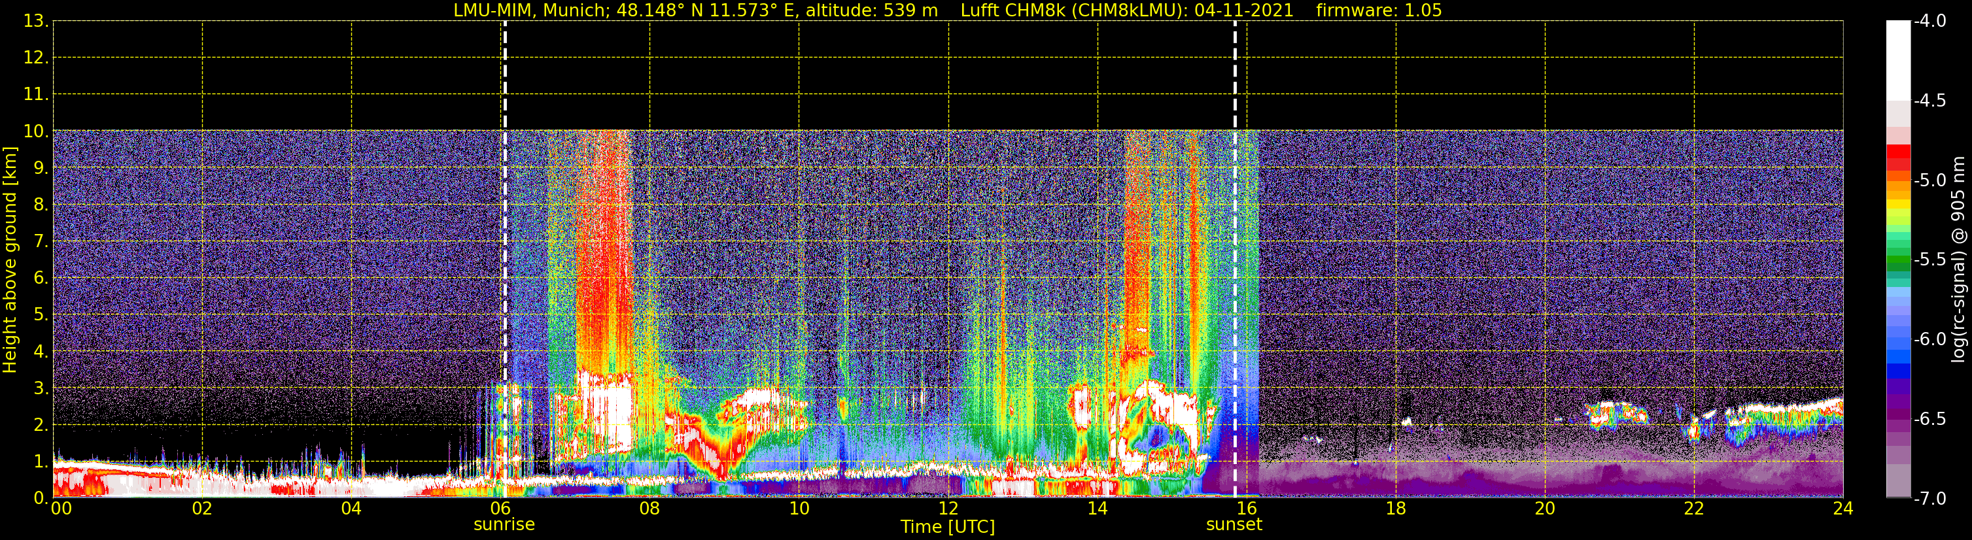Click the 'sunset' label under the axis
Viewport: 1972px width, 540px height.
pyautogui.click(x=1234, y=525)
